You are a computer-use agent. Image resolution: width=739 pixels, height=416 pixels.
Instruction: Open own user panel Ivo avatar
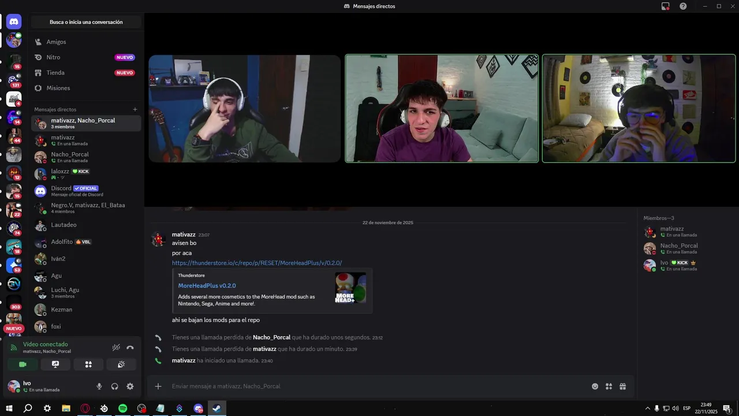pyautogui.click(x=14, y=387)
